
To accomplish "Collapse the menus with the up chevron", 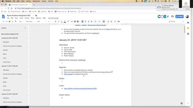I will coord(183,22).
